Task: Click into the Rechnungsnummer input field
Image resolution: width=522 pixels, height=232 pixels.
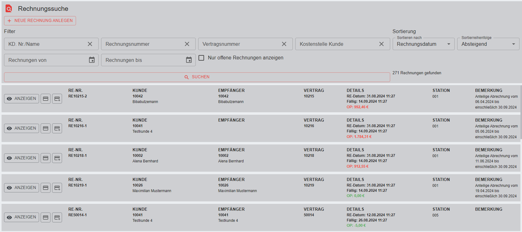Action: [x=143, y=44]
